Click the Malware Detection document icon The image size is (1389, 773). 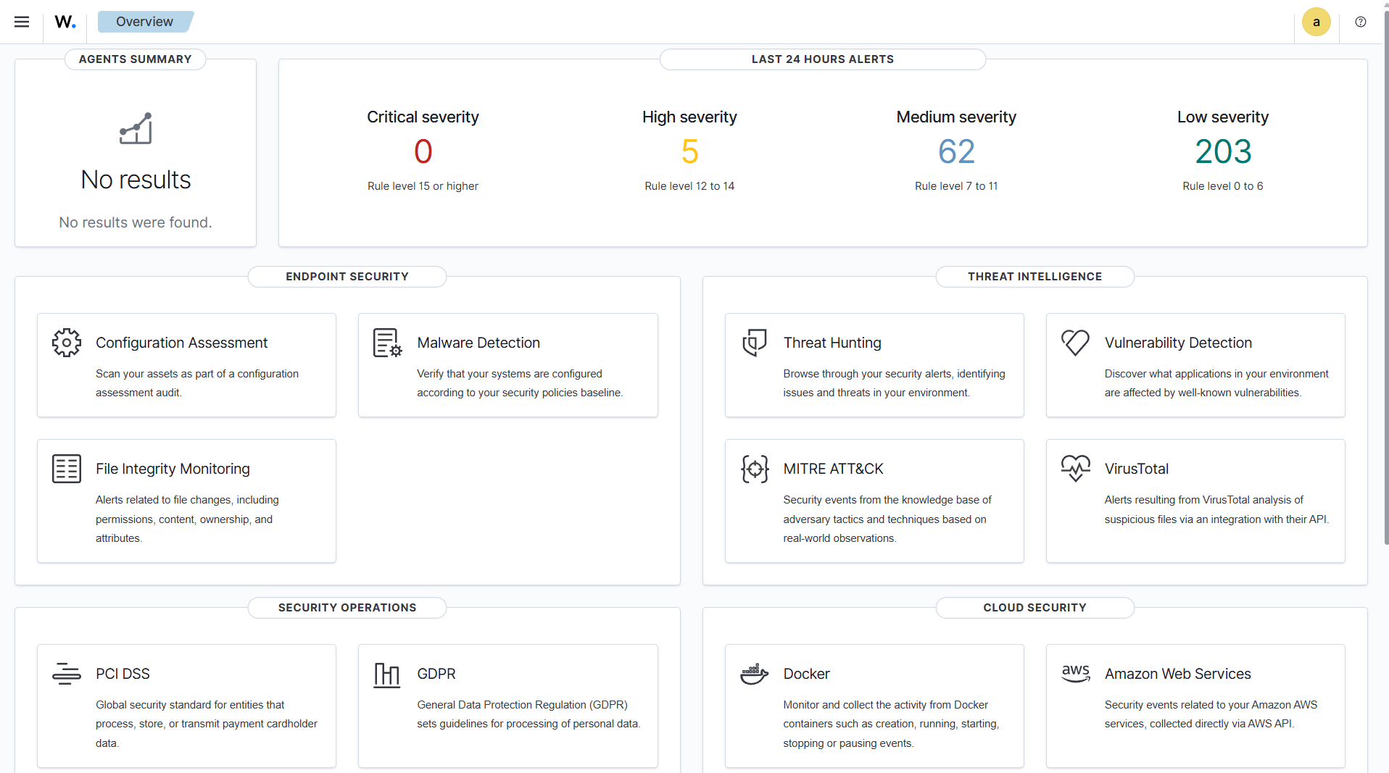point(387,343)
